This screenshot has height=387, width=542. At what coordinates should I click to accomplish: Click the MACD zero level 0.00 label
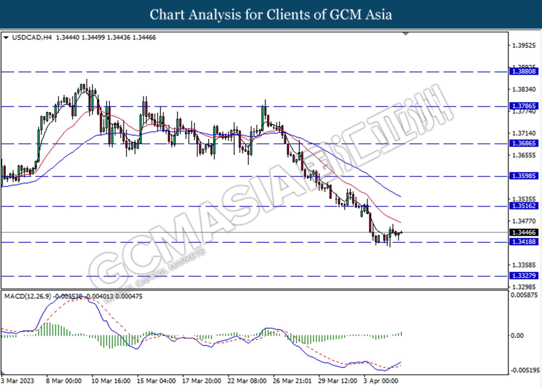pos(517,336)
